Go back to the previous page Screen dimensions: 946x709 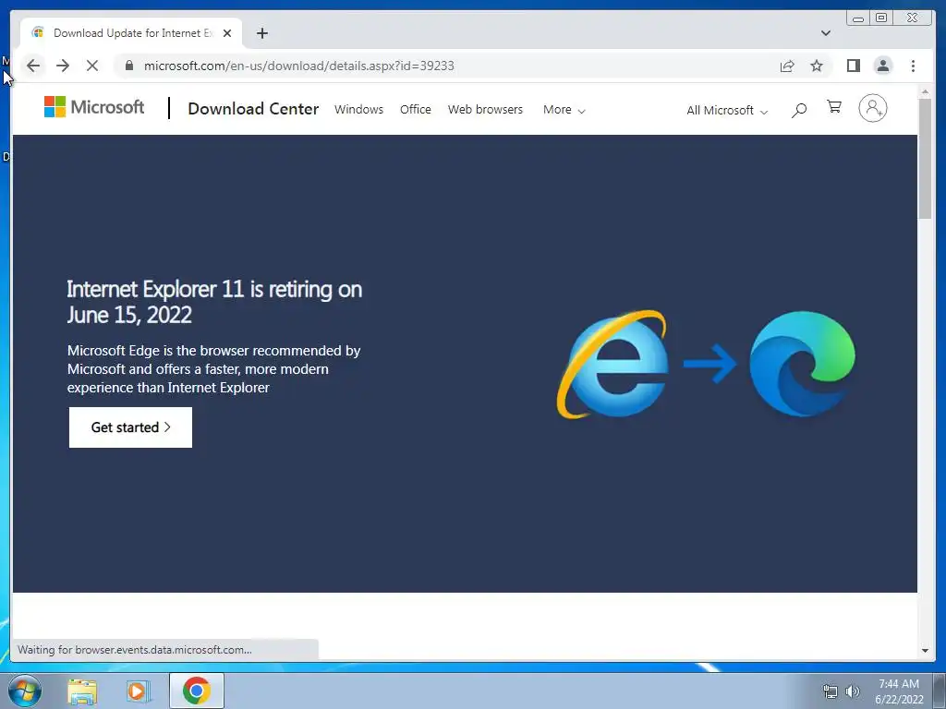(33, 66)
